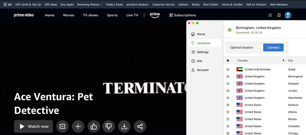Open Subscriptions in Prime Video
Screen dimensions: 306x135
click(183, 15)
